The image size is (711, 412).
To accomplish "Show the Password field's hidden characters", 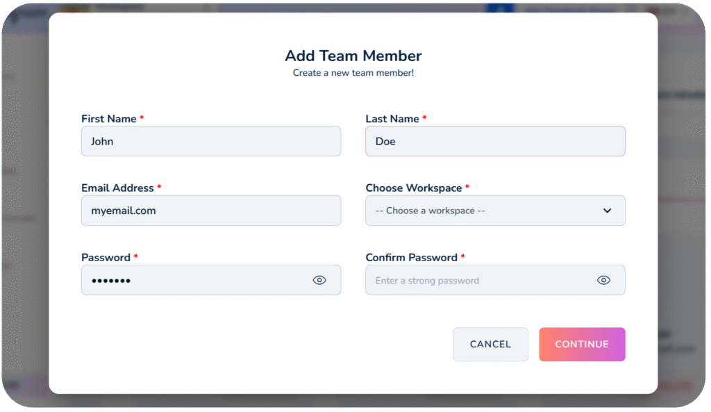I will tap(319, 280).
